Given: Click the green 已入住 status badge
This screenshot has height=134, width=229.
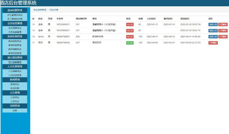Looking at the screenshot, I should pos(130,43).
